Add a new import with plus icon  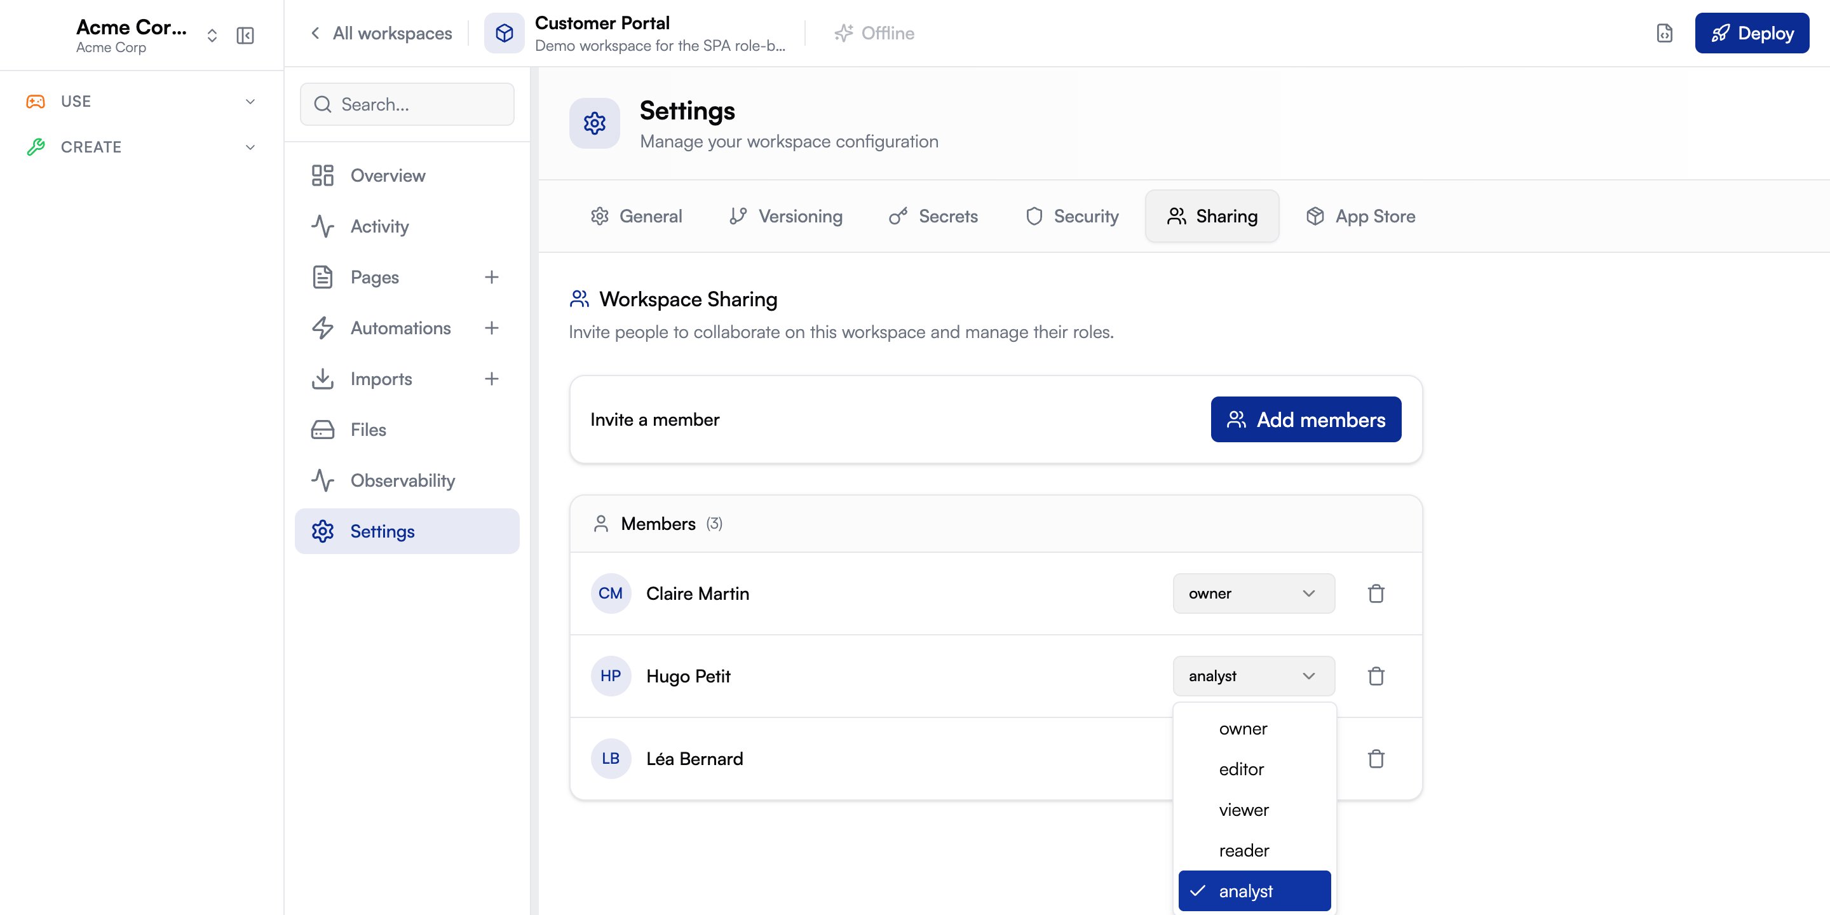coord(492,379)
